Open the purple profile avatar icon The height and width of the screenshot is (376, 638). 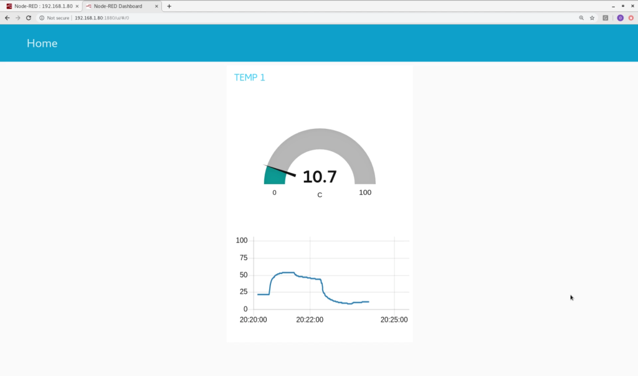(x=620, y=18)
